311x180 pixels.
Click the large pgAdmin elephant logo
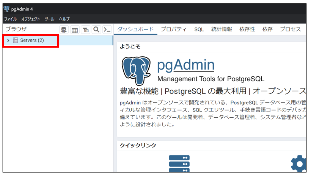point(136,71)
